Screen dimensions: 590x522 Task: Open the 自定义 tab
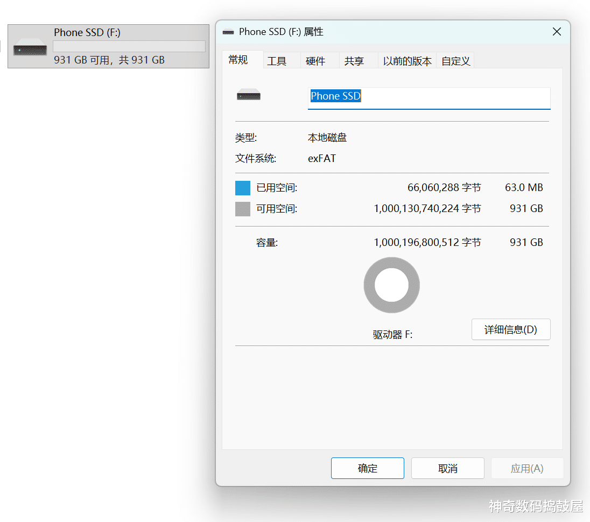pos(455,61)
